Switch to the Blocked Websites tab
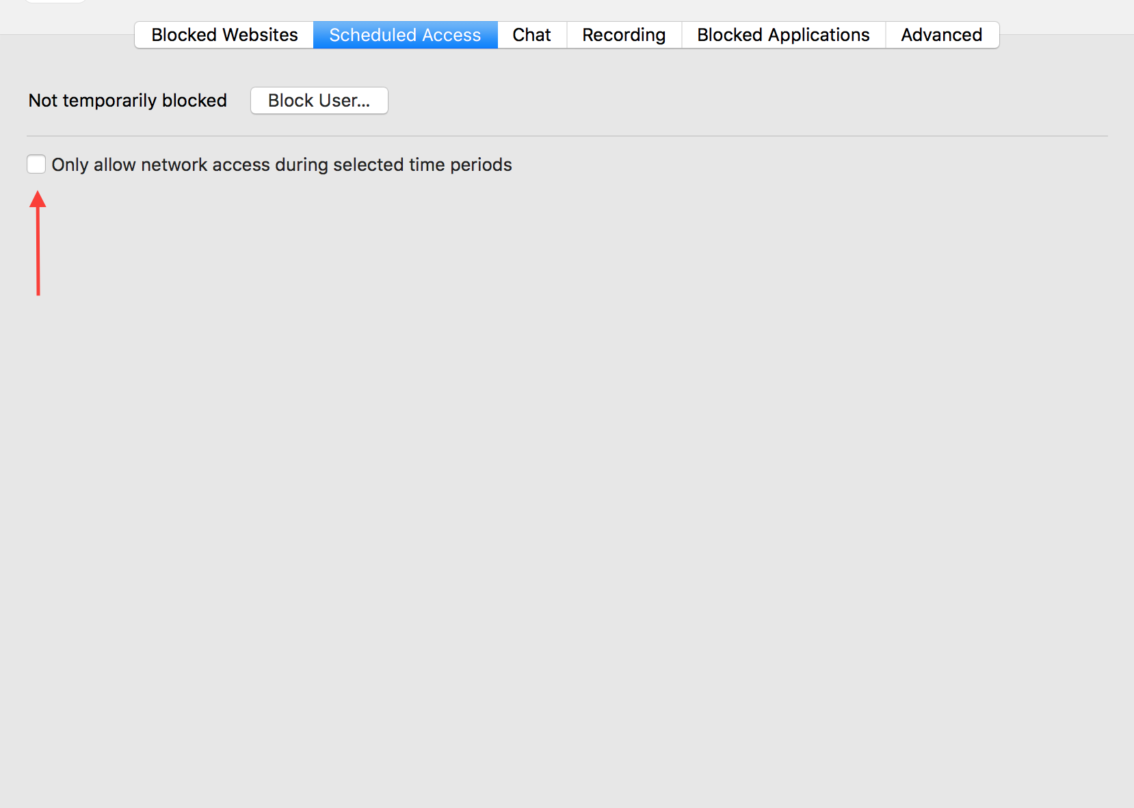The height and width of the screenshot is (808, 1134). (224, 35)
